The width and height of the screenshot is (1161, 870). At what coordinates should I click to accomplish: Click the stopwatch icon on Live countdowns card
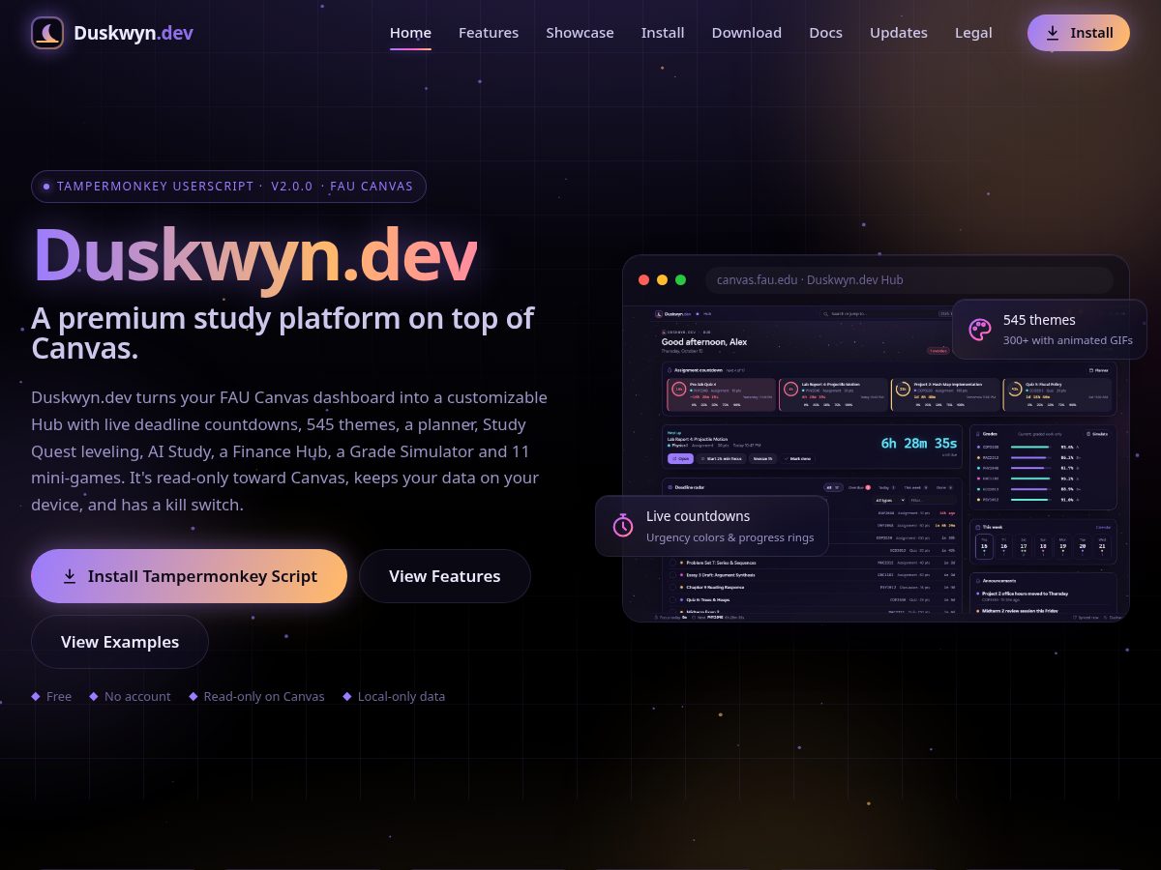coord(623,526)
